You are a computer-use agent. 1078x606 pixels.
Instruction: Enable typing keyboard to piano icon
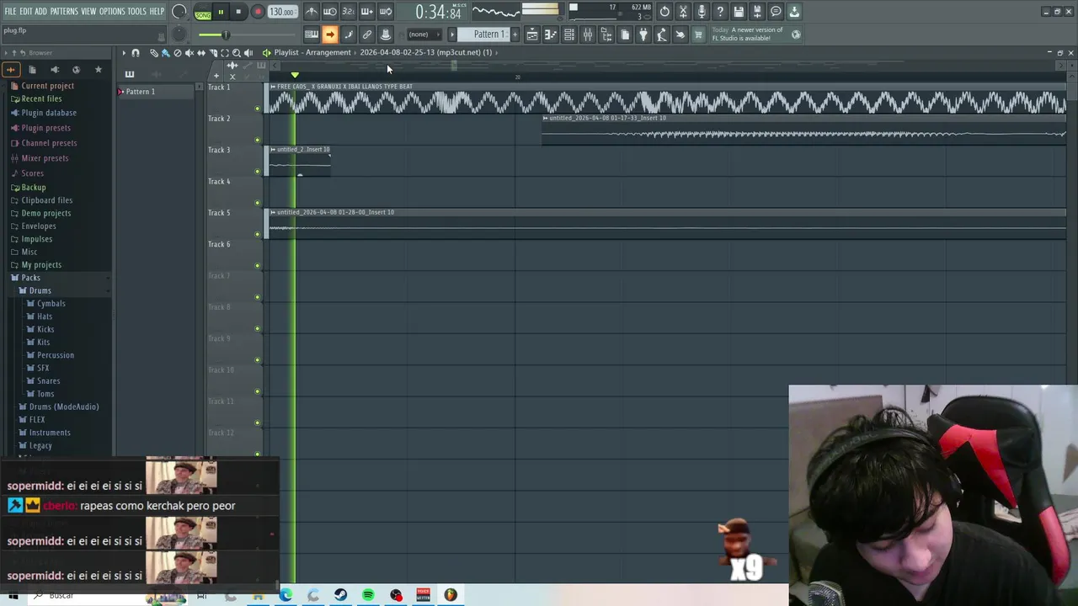[312, 35]
